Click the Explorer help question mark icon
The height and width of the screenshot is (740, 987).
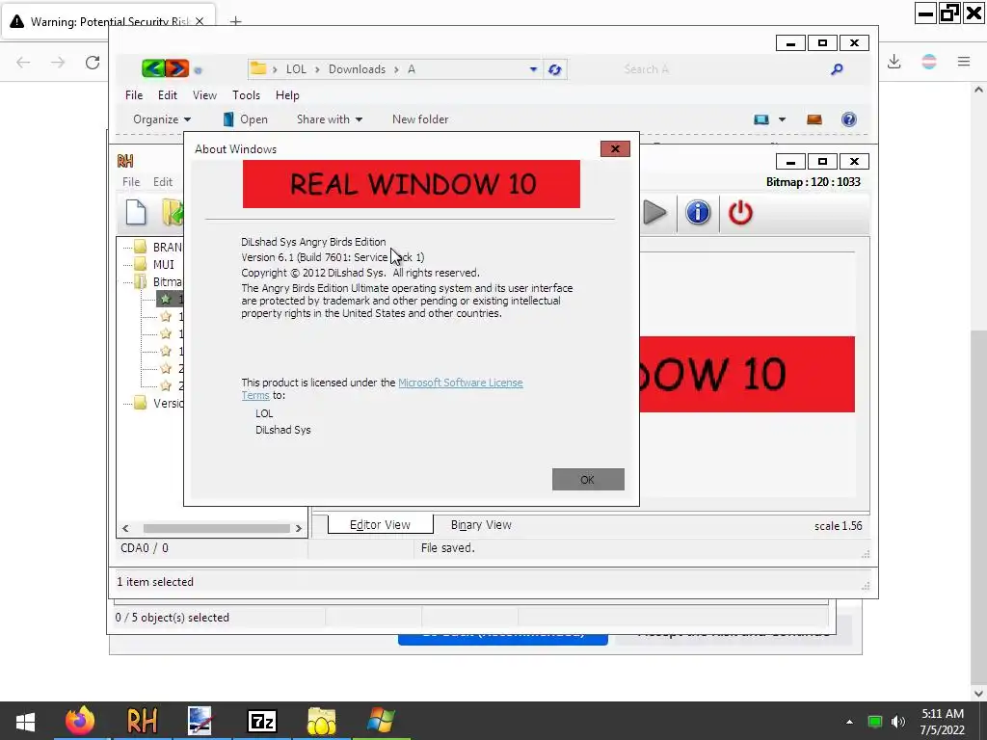coord(848,119)
